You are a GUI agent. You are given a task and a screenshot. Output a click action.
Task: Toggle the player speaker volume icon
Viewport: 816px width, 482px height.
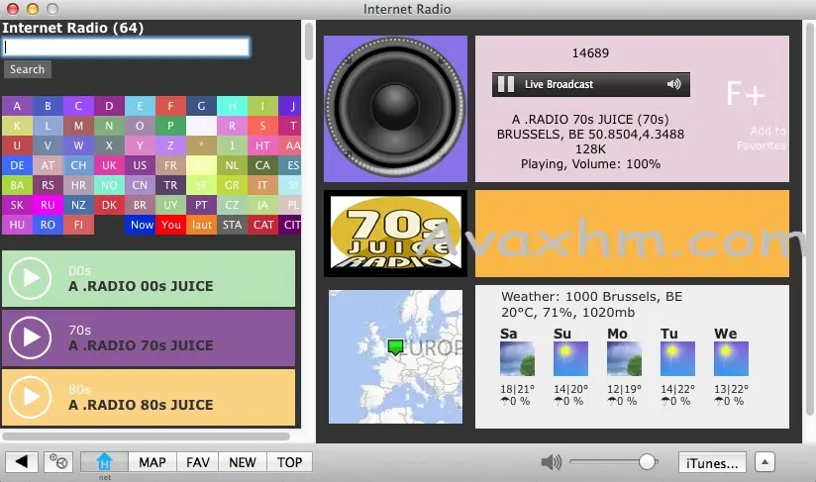tap(674, 84)
